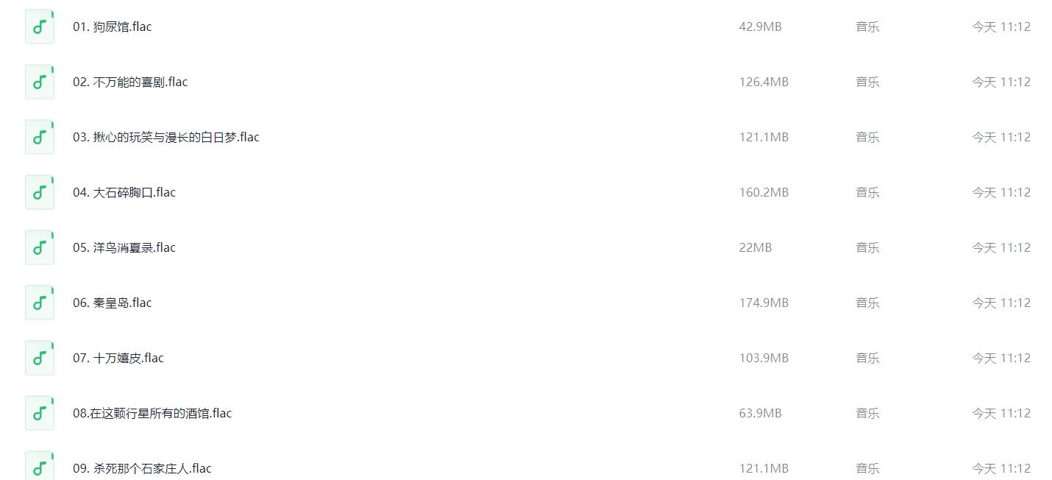Click the music icon for 01. 狗尿馆.flac
Screen dimensions: 1052x480
(40, 27)
